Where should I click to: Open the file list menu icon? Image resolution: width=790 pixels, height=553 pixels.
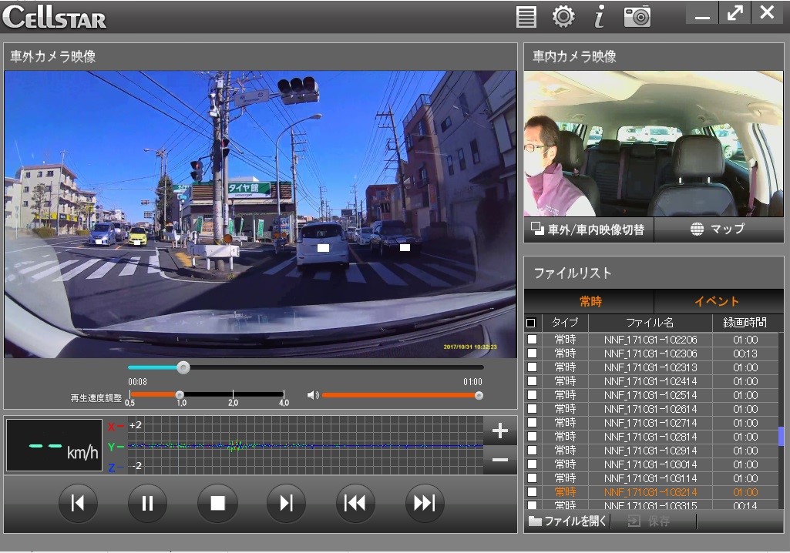pyautogui.click(x=526, y=16)
